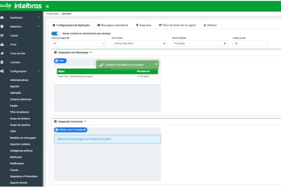Viewport: 281px width, 187px height.
Task: Open the Idioma utilizado combo box
Action: pos(200,44)
